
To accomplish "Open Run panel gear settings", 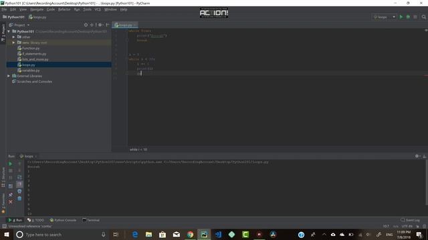I will (x=417, y=156).
